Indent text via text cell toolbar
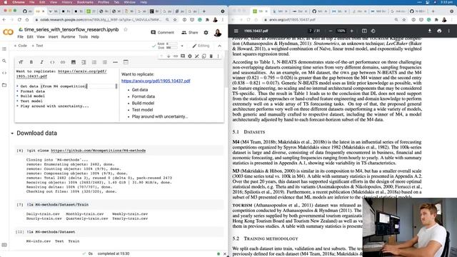Image resolution: width=457 pixels, height=257 pixels. pyautogui.click(x=84, y=62)
